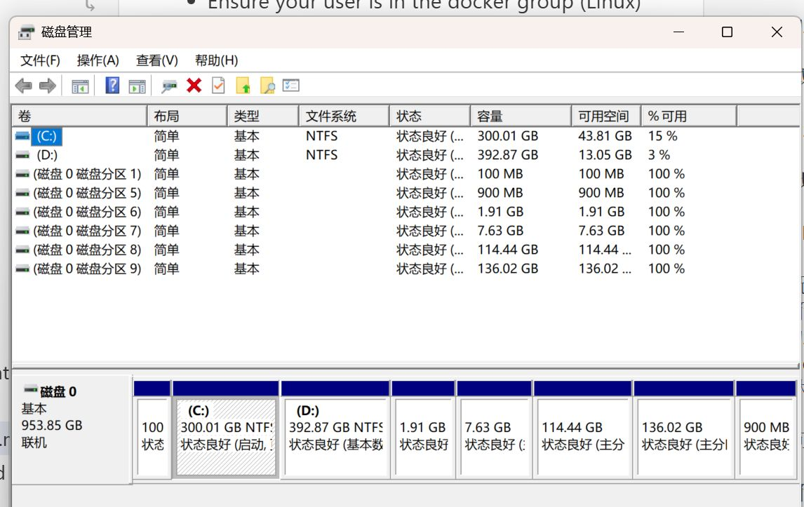Click the drive icon beside (D:) volume
Screen dimensions: 804x507
[x=22, y=156]
